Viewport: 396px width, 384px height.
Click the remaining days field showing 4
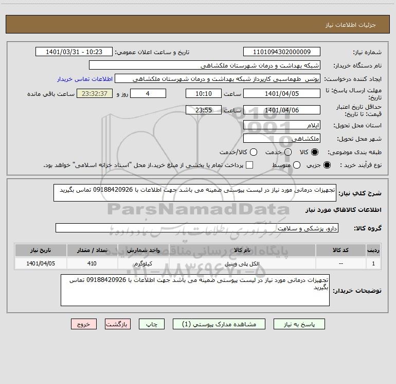[x=148, y=93]
